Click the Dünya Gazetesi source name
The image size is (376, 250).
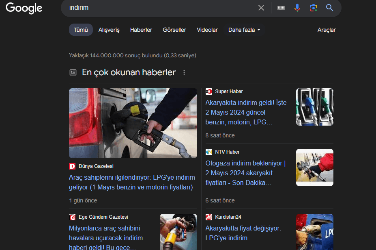(x=96, y=166)
